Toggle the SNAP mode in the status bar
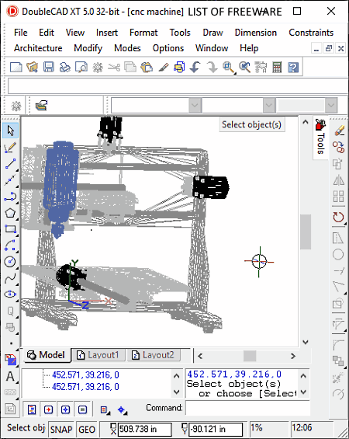This screenshot has height=439, width=349. click(61, 429)
